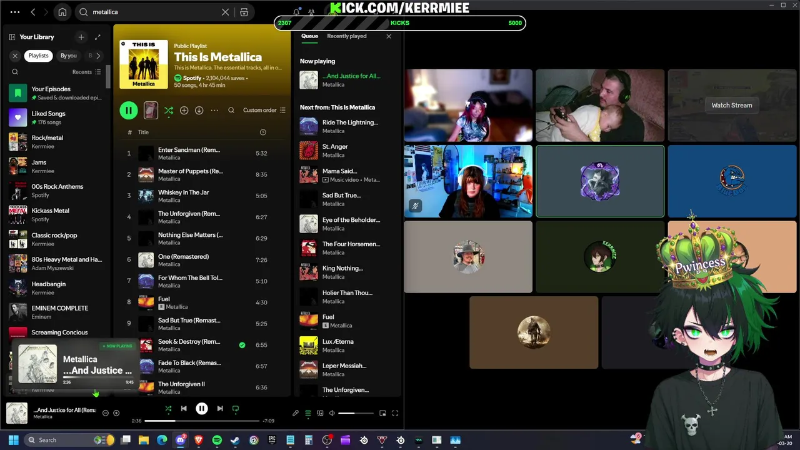The height and width of the screenshot is (450, 800).
Task: Add the playlist to Your Library
Action: pos(184,111)
